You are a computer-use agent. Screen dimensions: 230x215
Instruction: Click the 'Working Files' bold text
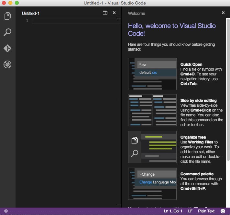coord(201,142)
